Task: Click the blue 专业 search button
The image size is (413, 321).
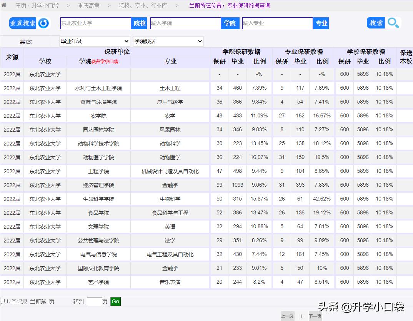Action: click(321, 23)
